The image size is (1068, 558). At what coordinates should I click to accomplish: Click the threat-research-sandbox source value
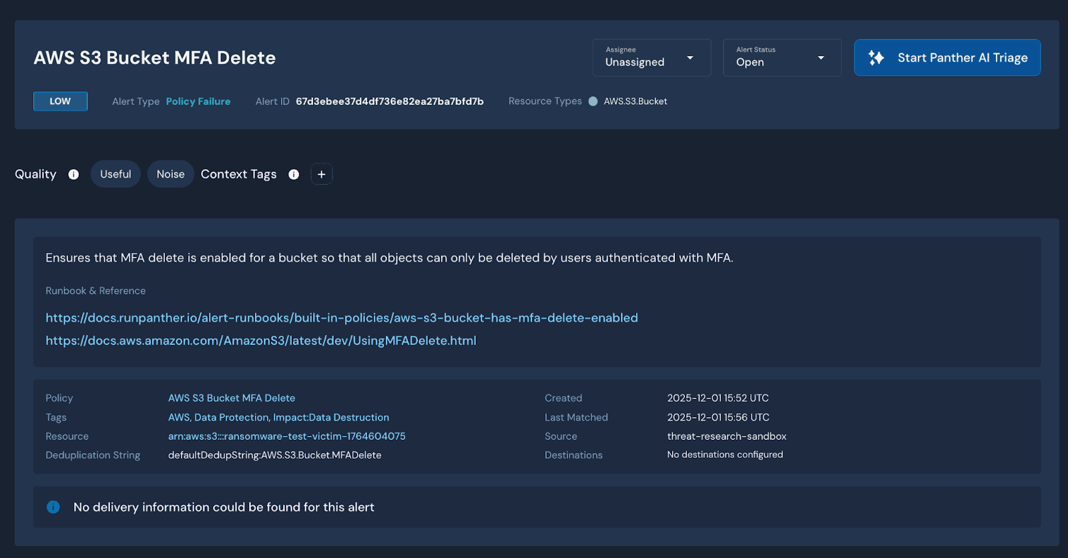coord(727,436)
